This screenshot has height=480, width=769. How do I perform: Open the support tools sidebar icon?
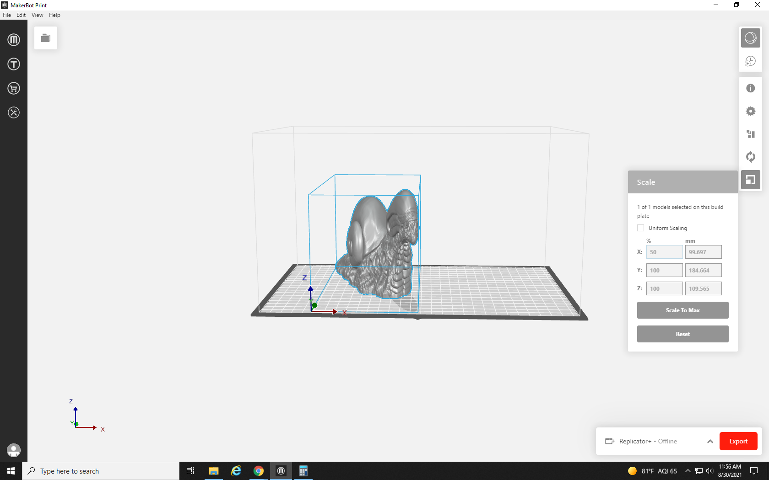[14, 112]
